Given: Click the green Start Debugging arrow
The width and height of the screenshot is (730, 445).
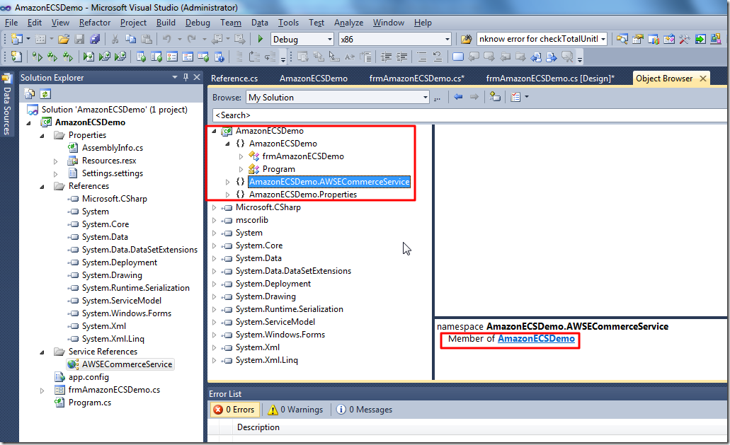Looking at the screenshot, I should coord(261,39).
